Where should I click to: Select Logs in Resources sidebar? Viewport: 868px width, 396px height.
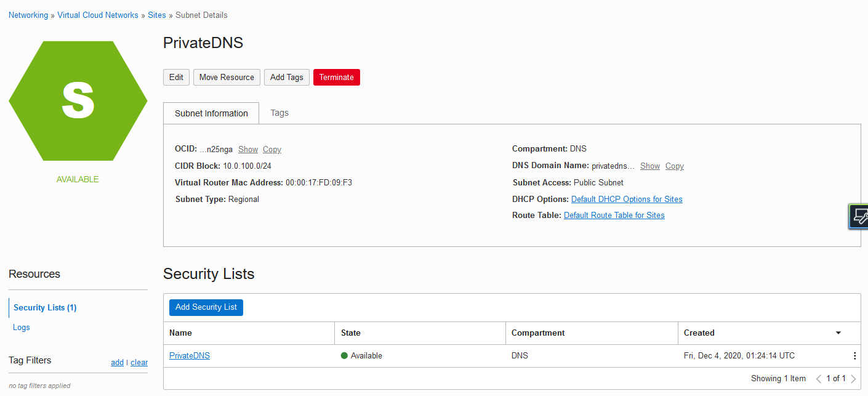(22, 327)
